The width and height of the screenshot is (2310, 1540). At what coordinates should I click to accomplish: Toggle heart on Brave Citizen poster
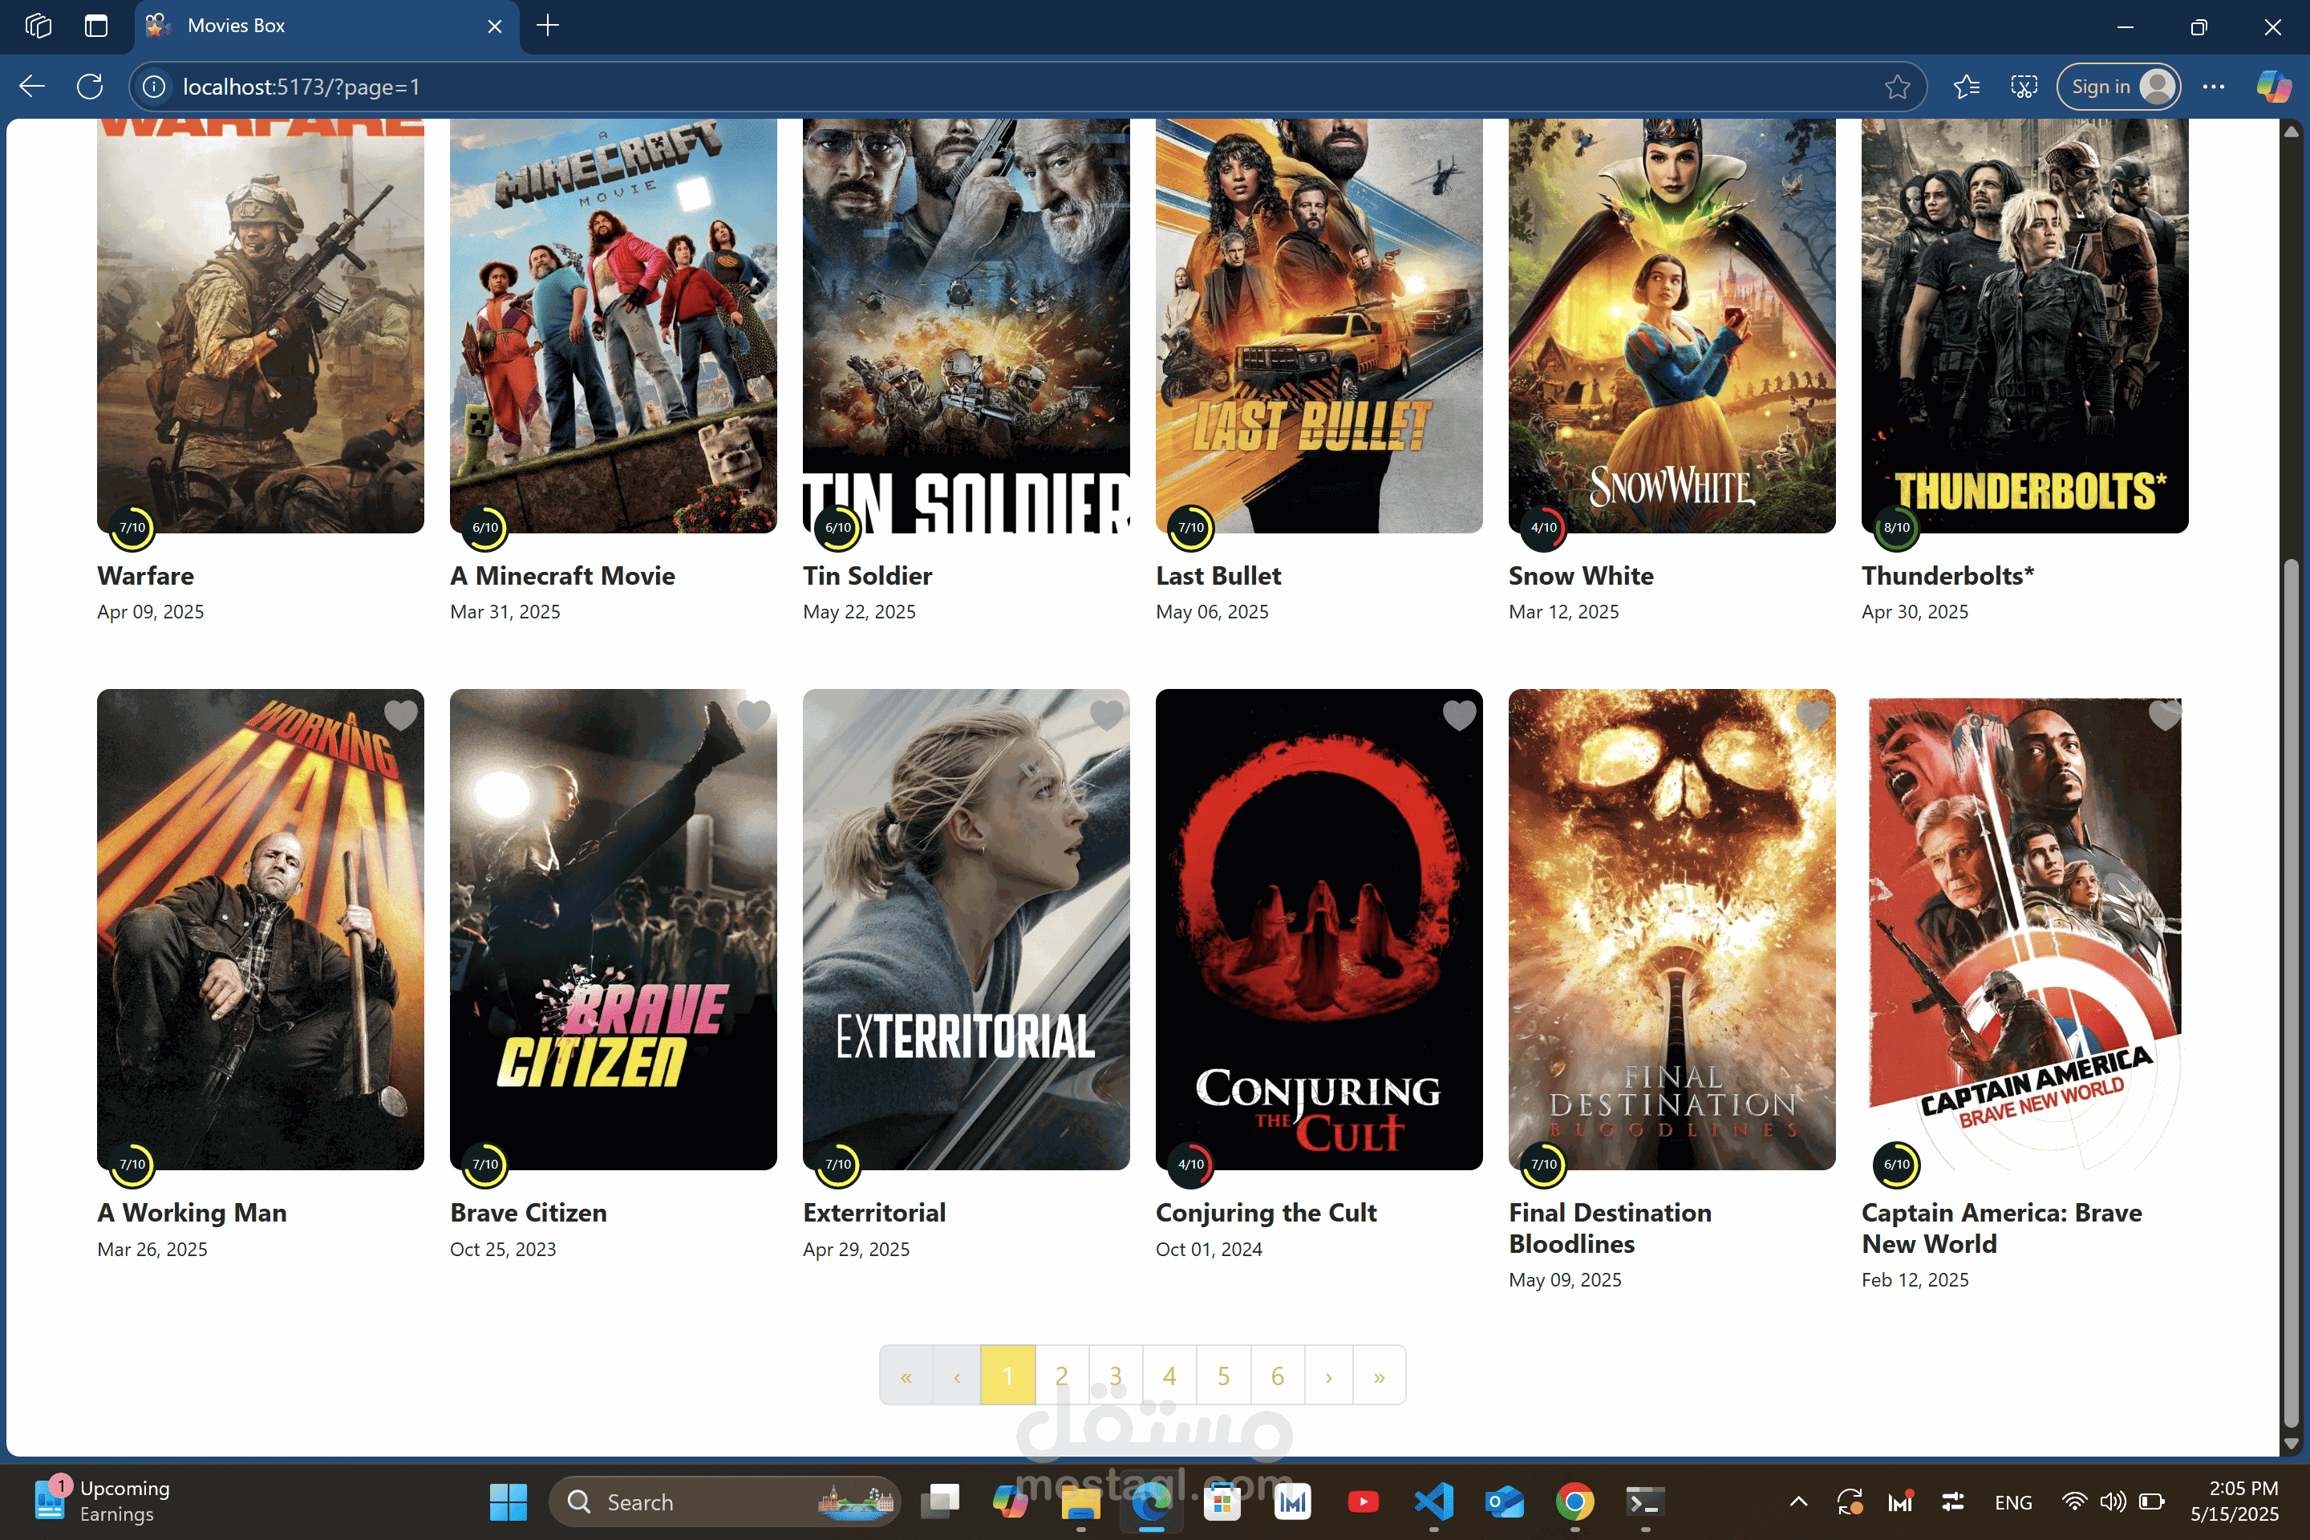pyautogui.click(x=753, y=715)
